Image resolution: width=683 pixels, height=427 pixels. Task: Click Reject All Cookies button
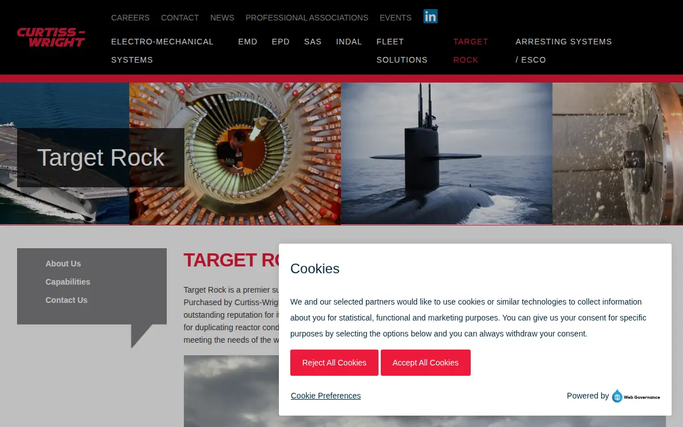[334, 363]
